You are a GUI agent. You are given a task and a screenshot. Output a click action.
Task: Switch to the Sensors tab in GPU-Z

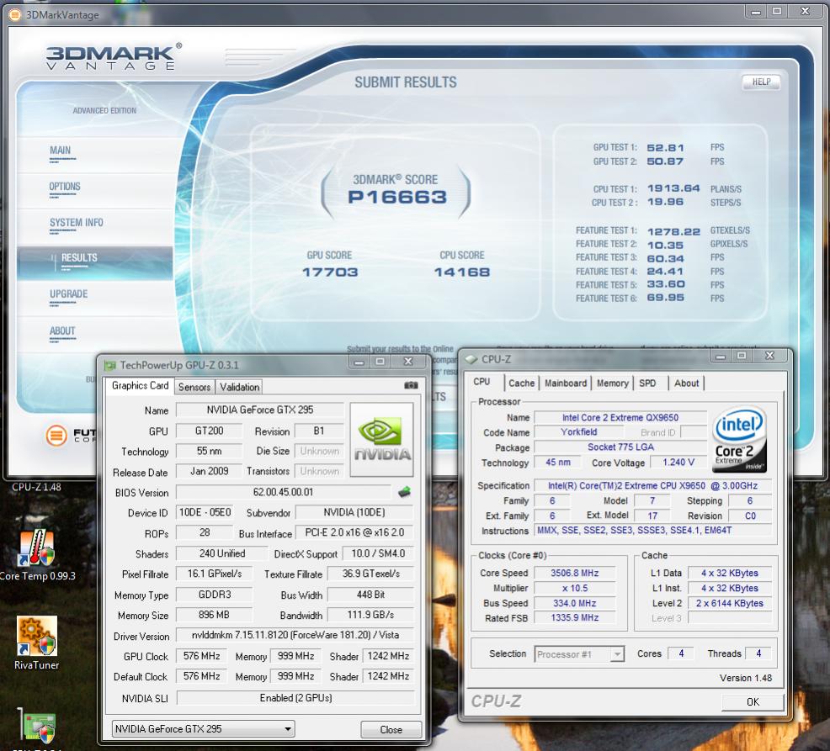(194, 387)
